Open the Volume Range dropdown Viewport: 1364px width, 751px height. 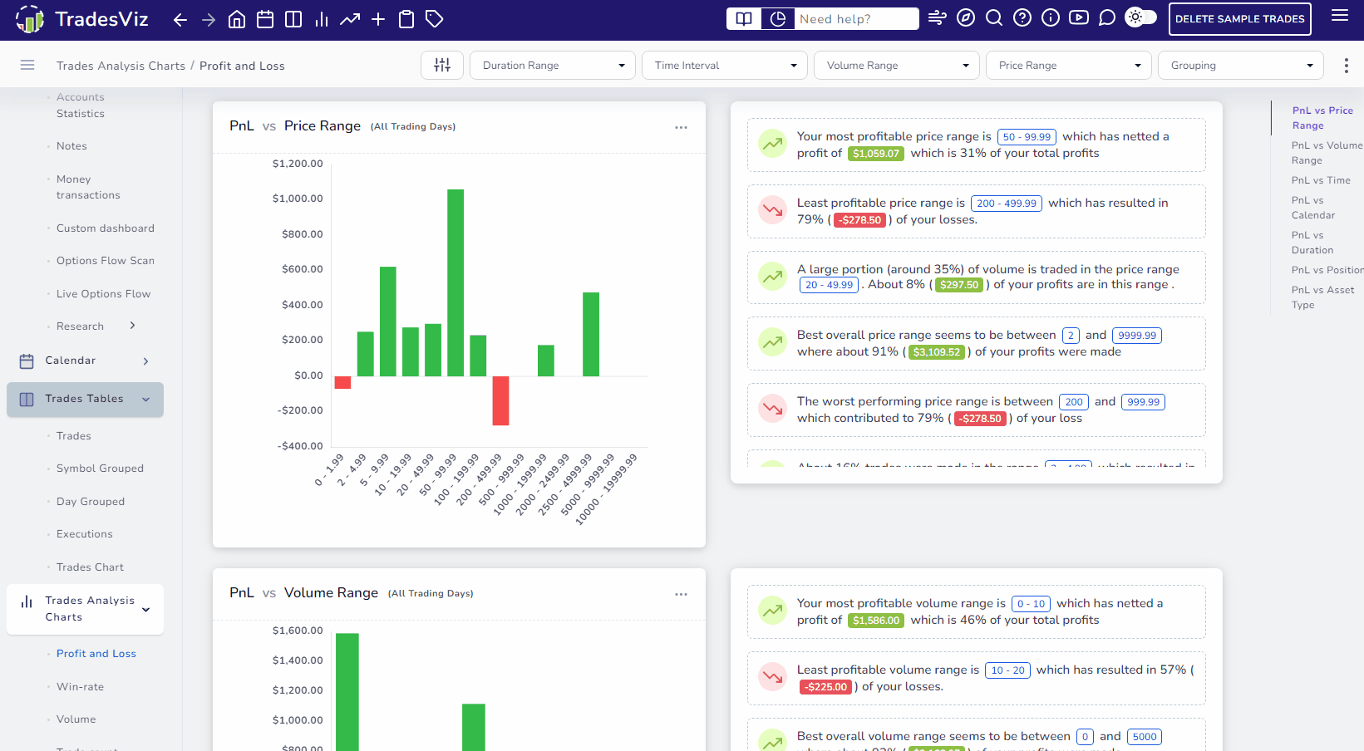coord(897,66)
